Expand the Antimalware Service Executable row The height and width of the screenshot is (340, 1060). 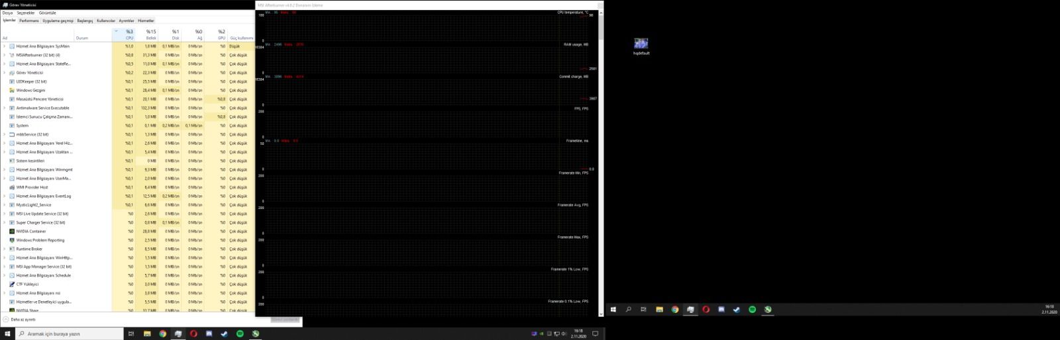click(x=4, y=108)
